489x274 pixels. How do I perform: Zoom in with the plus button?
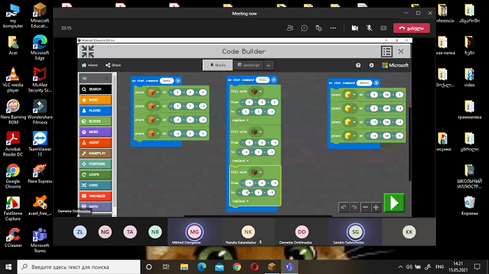click(x=376, y=207)
